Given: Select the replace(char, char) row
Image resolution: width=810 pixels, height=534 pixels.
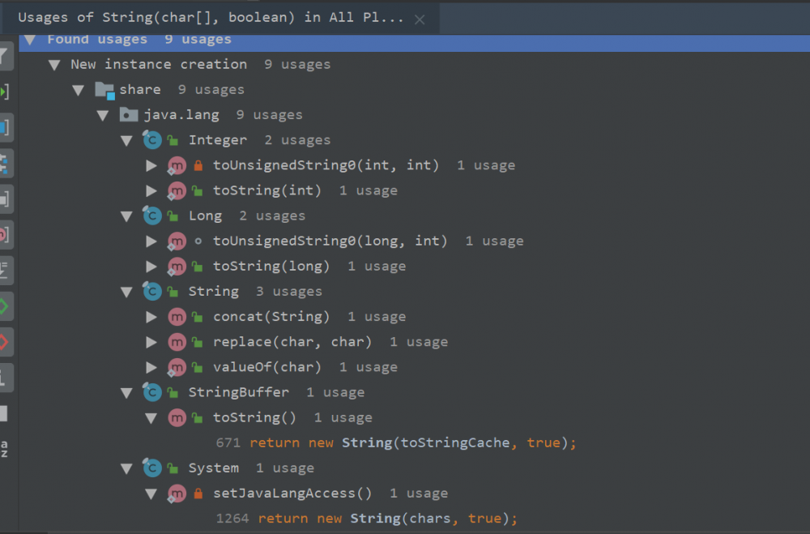Looking at the screenshot, I should coord(414,342).
